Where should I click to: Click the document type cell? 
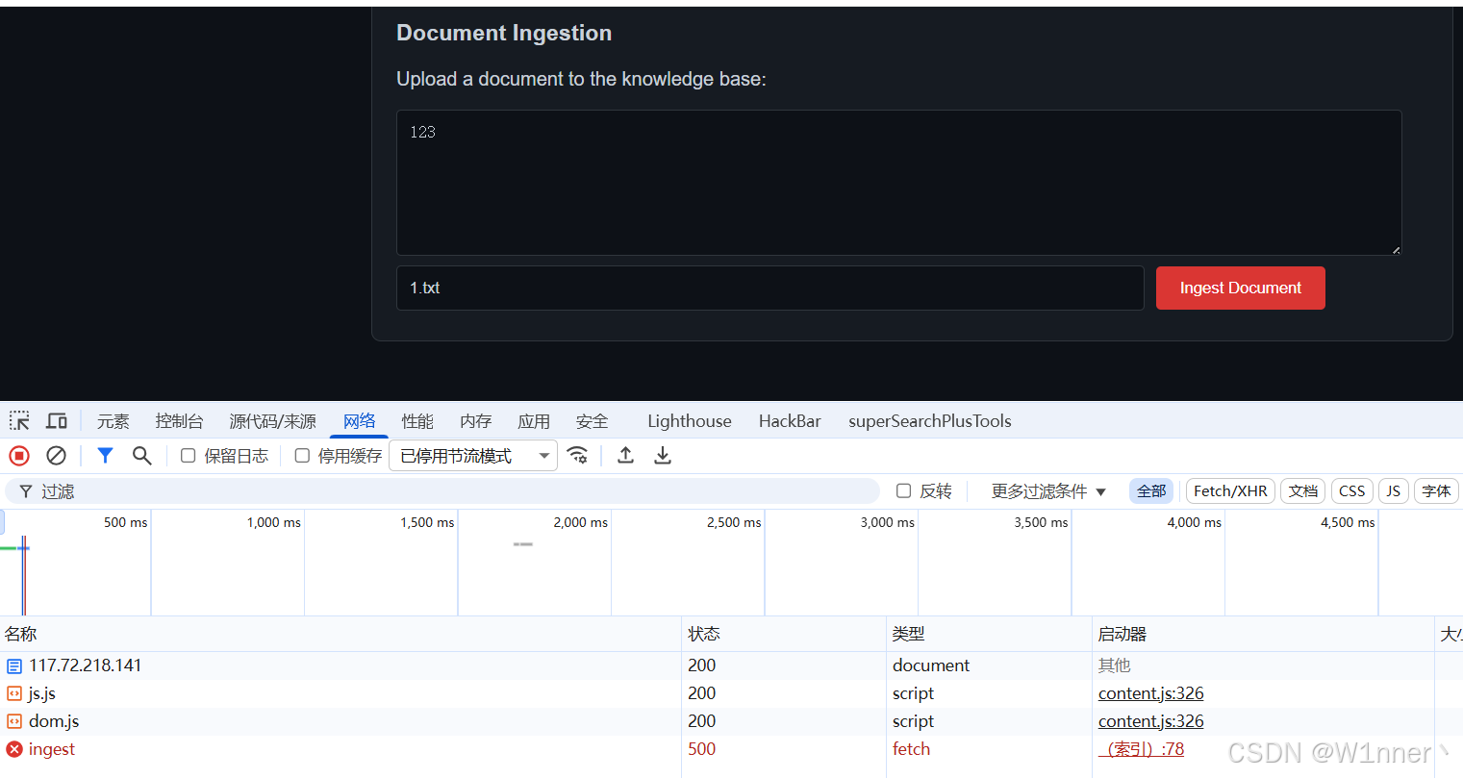point(931,665)
